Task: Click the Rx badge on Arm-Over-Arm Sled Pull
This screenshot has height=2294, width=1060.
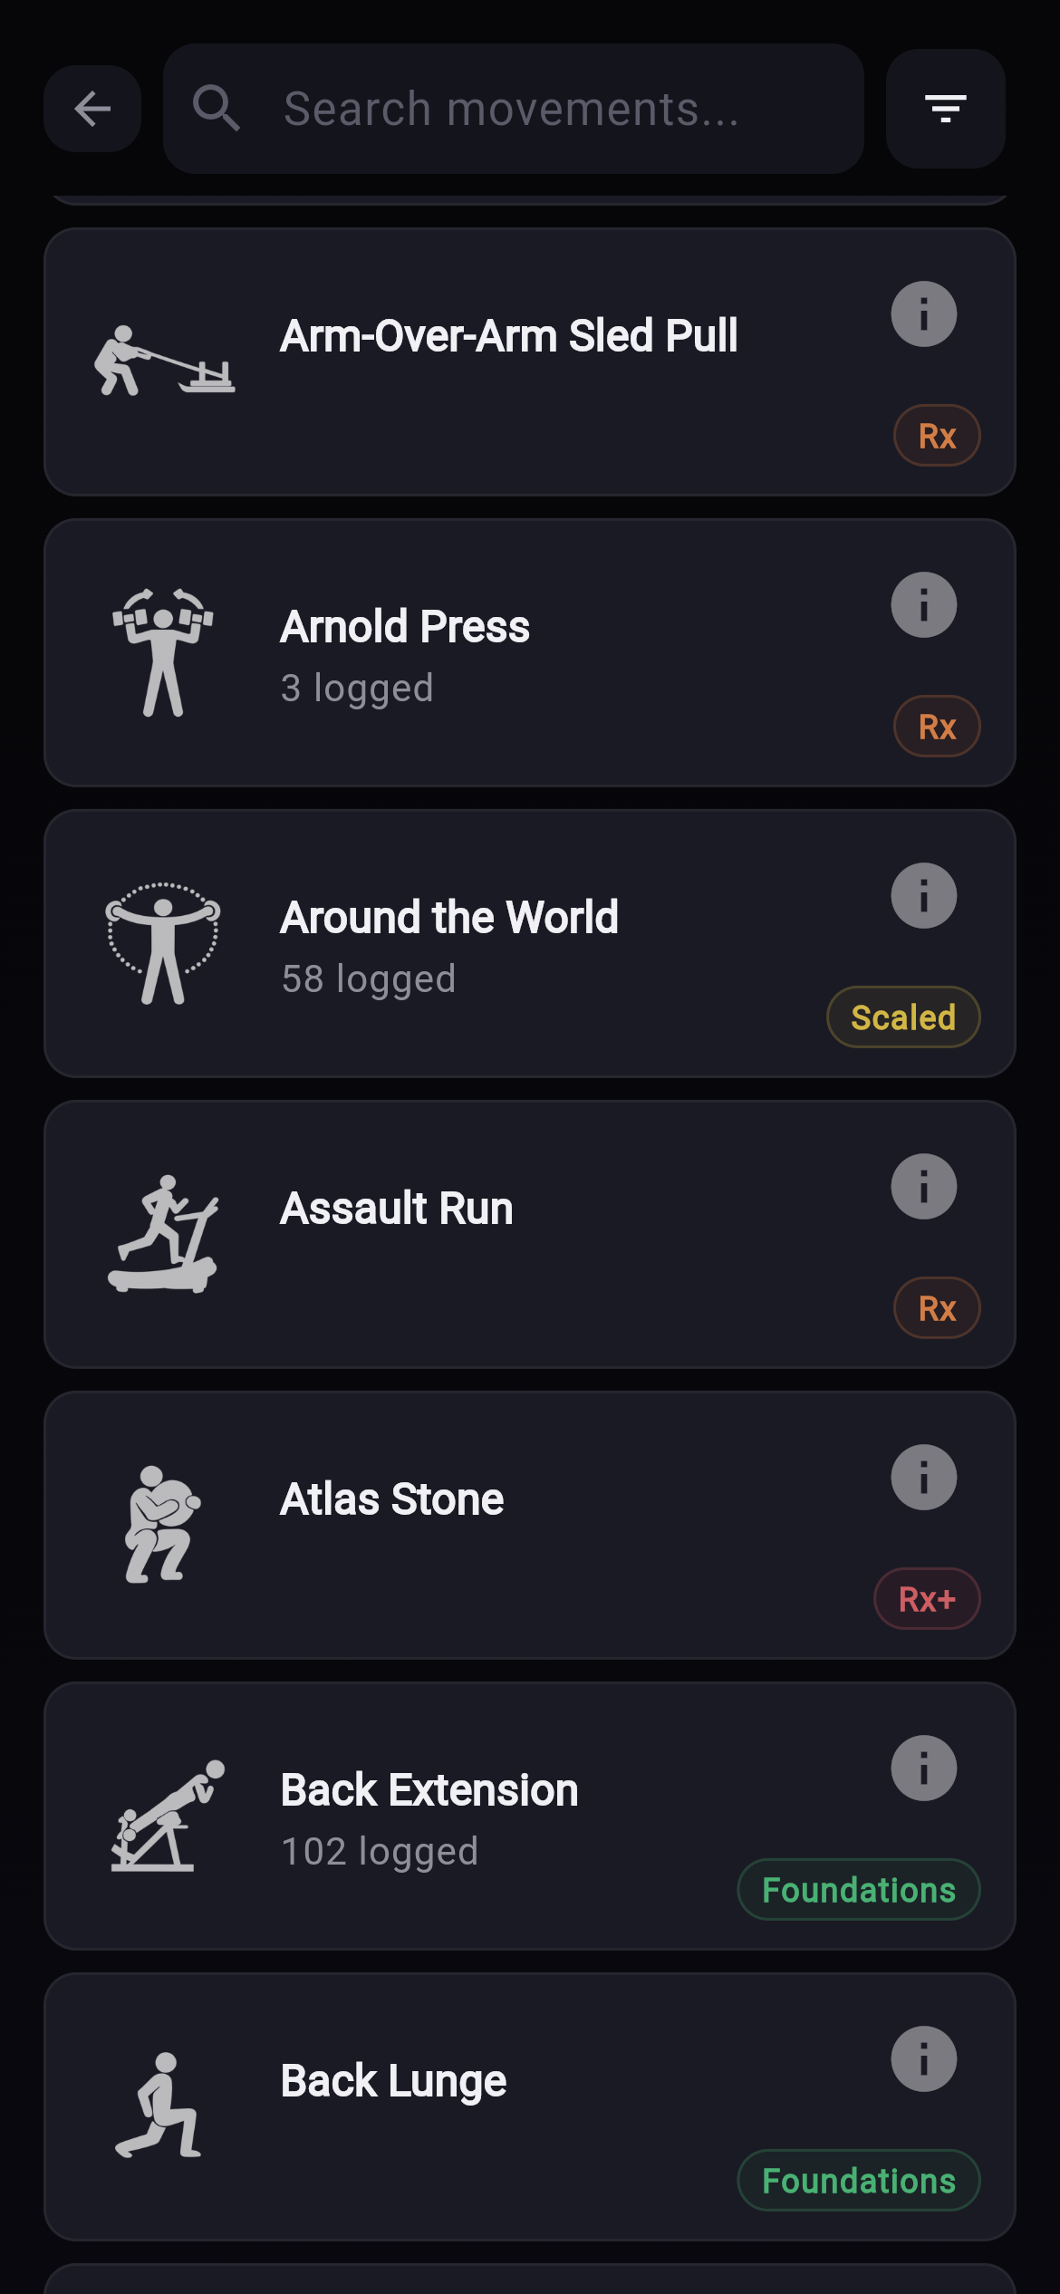Action: click(937, 436)
